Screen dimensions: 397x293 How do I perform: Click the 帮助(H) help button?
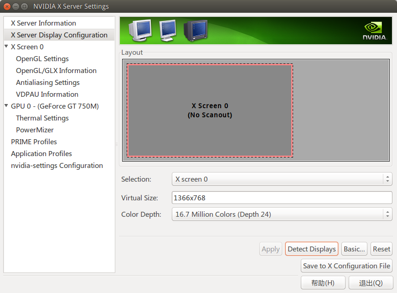pyautogui.click(x=323, y=283)
